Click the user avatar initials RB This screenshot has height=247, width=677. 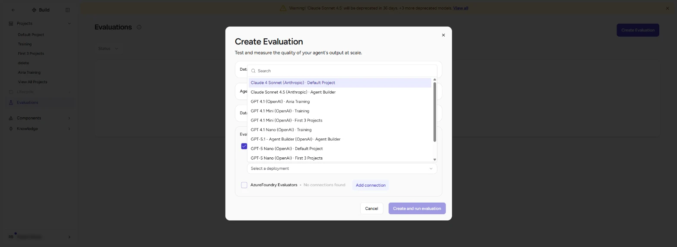11,237
